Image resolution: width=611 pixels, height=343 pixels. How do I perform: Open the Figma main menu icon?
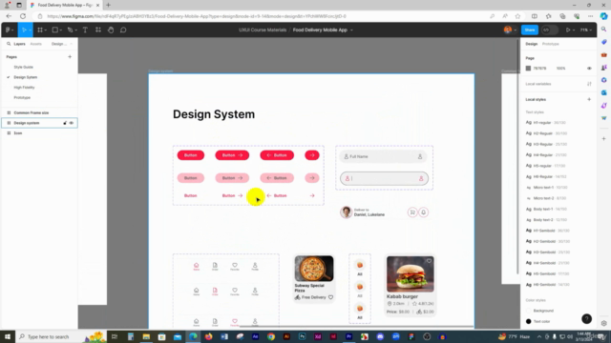8,30
